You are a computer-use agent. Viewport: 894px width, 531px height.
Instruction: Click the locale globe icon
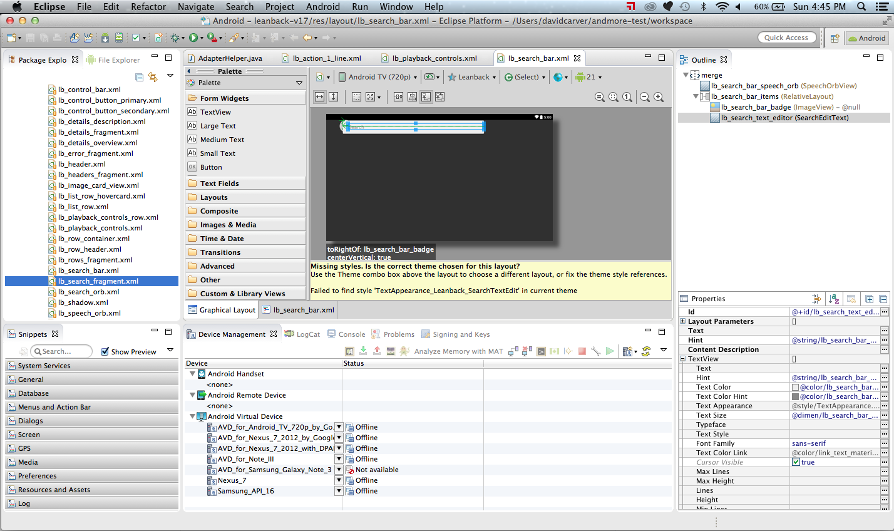tap(558, 77)
